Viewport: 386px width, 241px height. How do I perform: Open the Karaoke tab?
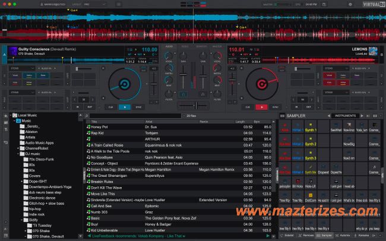362,236
